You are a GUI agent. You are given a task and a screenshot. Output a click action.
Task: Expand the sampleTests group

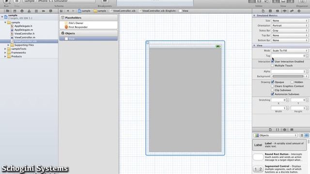tap(5, 49)
